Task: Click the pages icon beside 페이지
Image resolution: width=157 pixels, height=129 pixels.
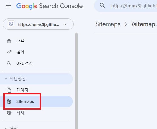Action: (x=9, y=90)
